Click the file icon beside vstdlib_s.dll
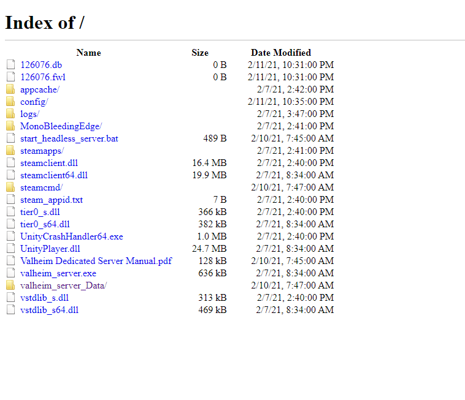Screen dimensions: 465x400 10,297
